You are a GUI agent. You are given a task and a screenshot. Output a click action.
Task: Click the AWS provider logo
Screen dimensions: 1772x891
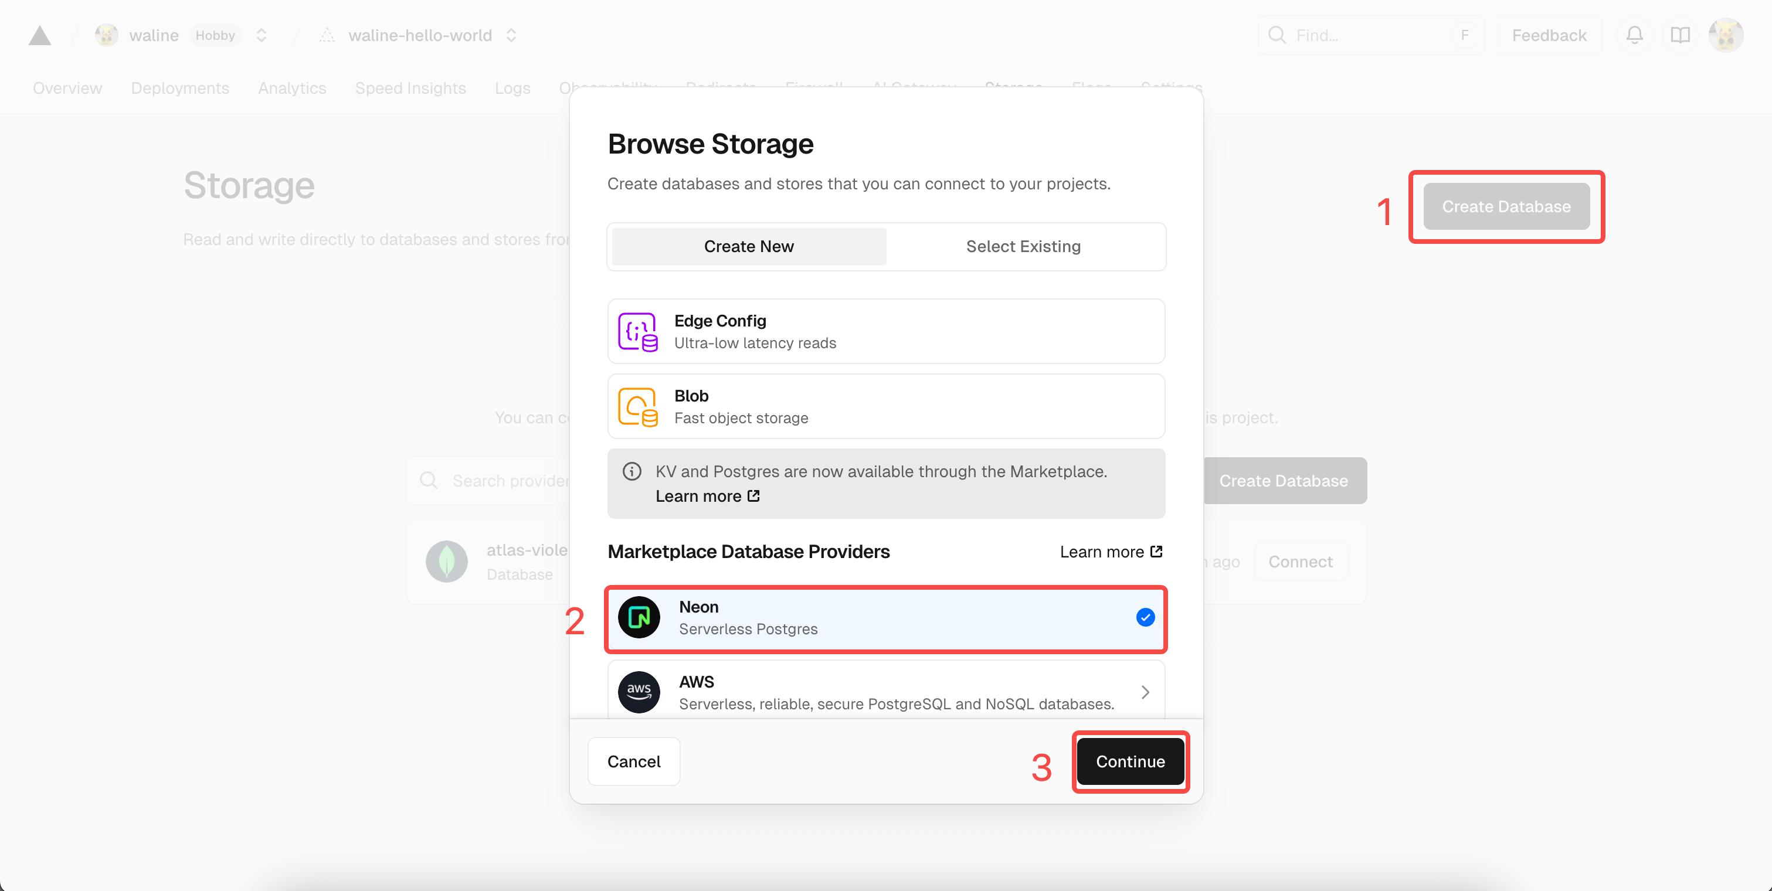[x=639, y=692]
